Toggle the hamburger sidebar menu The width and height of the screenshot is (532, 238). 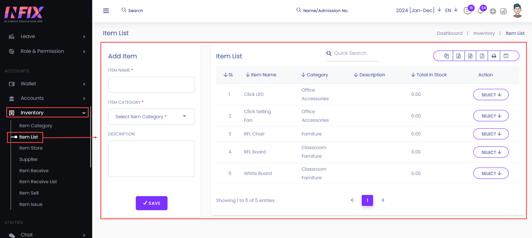tap(106, 11)
